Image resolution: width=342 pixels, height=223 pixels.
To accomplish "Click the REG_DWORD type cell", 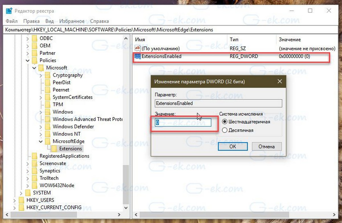I will coord(244,56).
